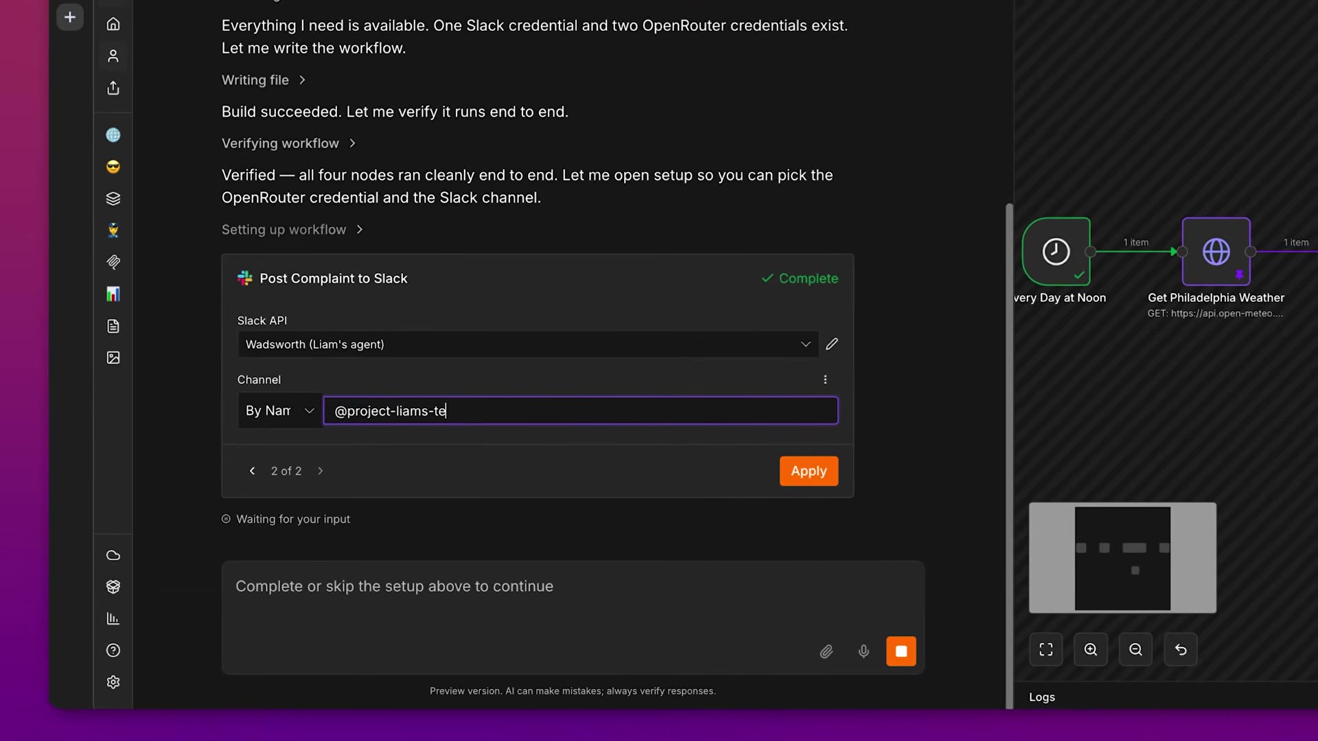1318x741 pixels.
Task: Click the green Complete status label
Action: point(800,278)
